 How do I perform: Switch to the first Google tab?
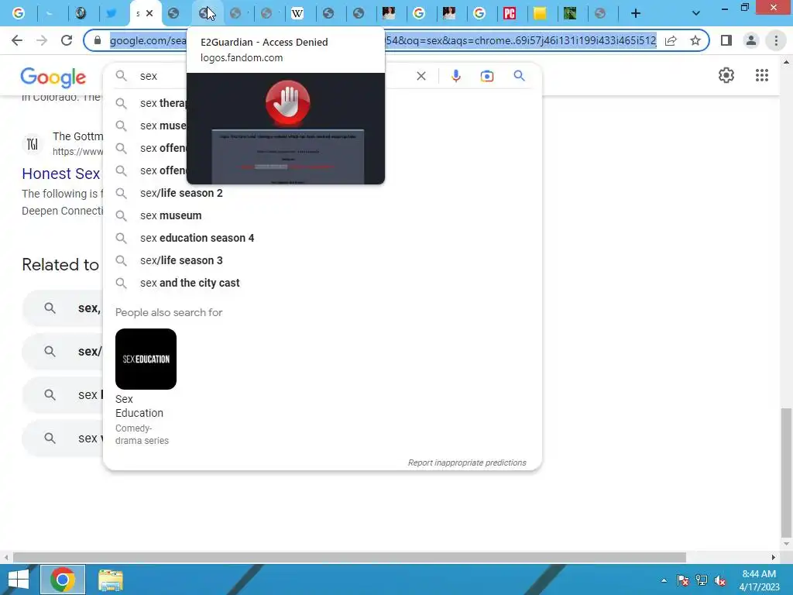coord(19,14)
